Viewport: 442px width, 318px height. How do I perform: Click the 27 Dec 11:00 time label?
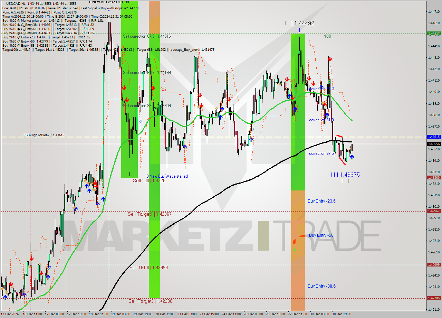pos(297,314)
